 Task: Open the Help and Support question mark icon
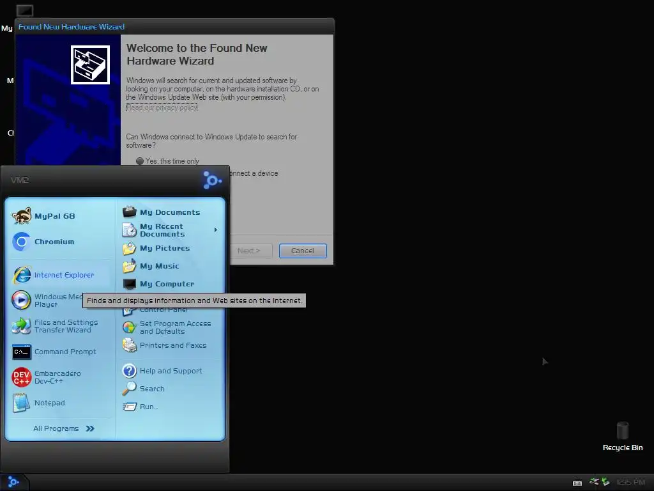(129, 371)
